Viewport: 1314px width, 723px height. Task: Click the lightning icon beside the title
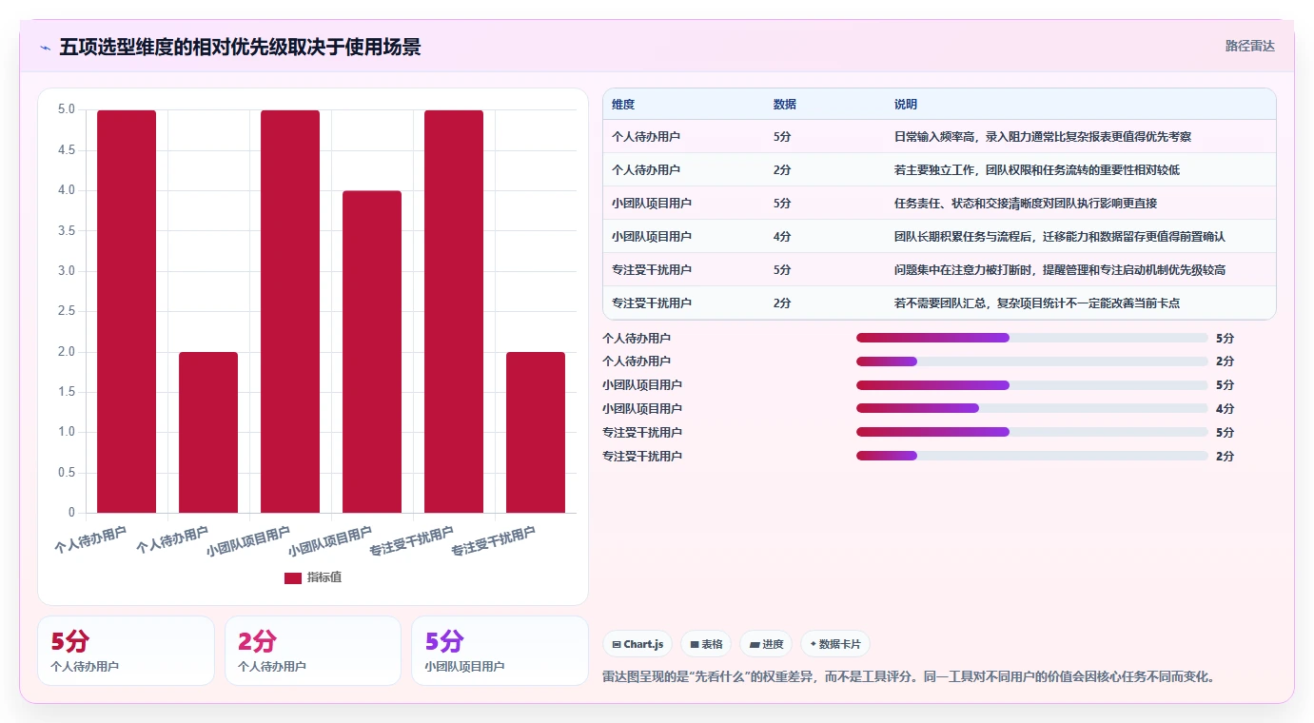pyautogui.click(x=45, y=48)
